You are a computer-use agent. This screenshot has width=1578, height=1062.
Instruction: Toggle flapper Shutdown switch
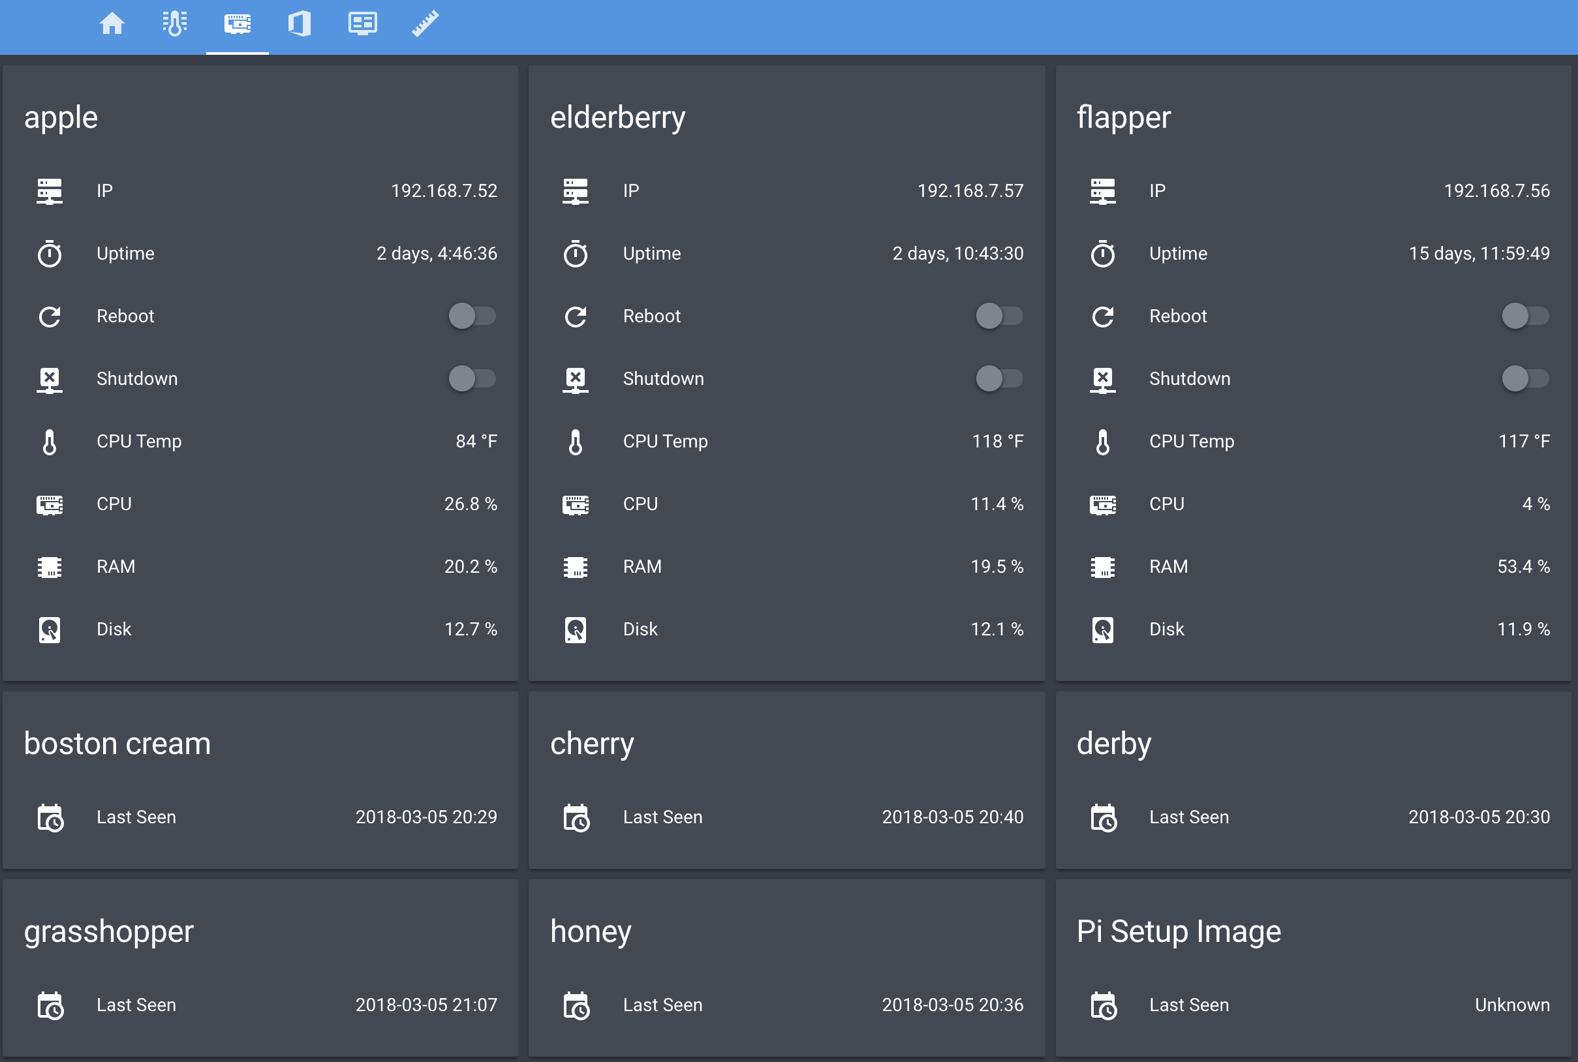(x=1525, y=378)
